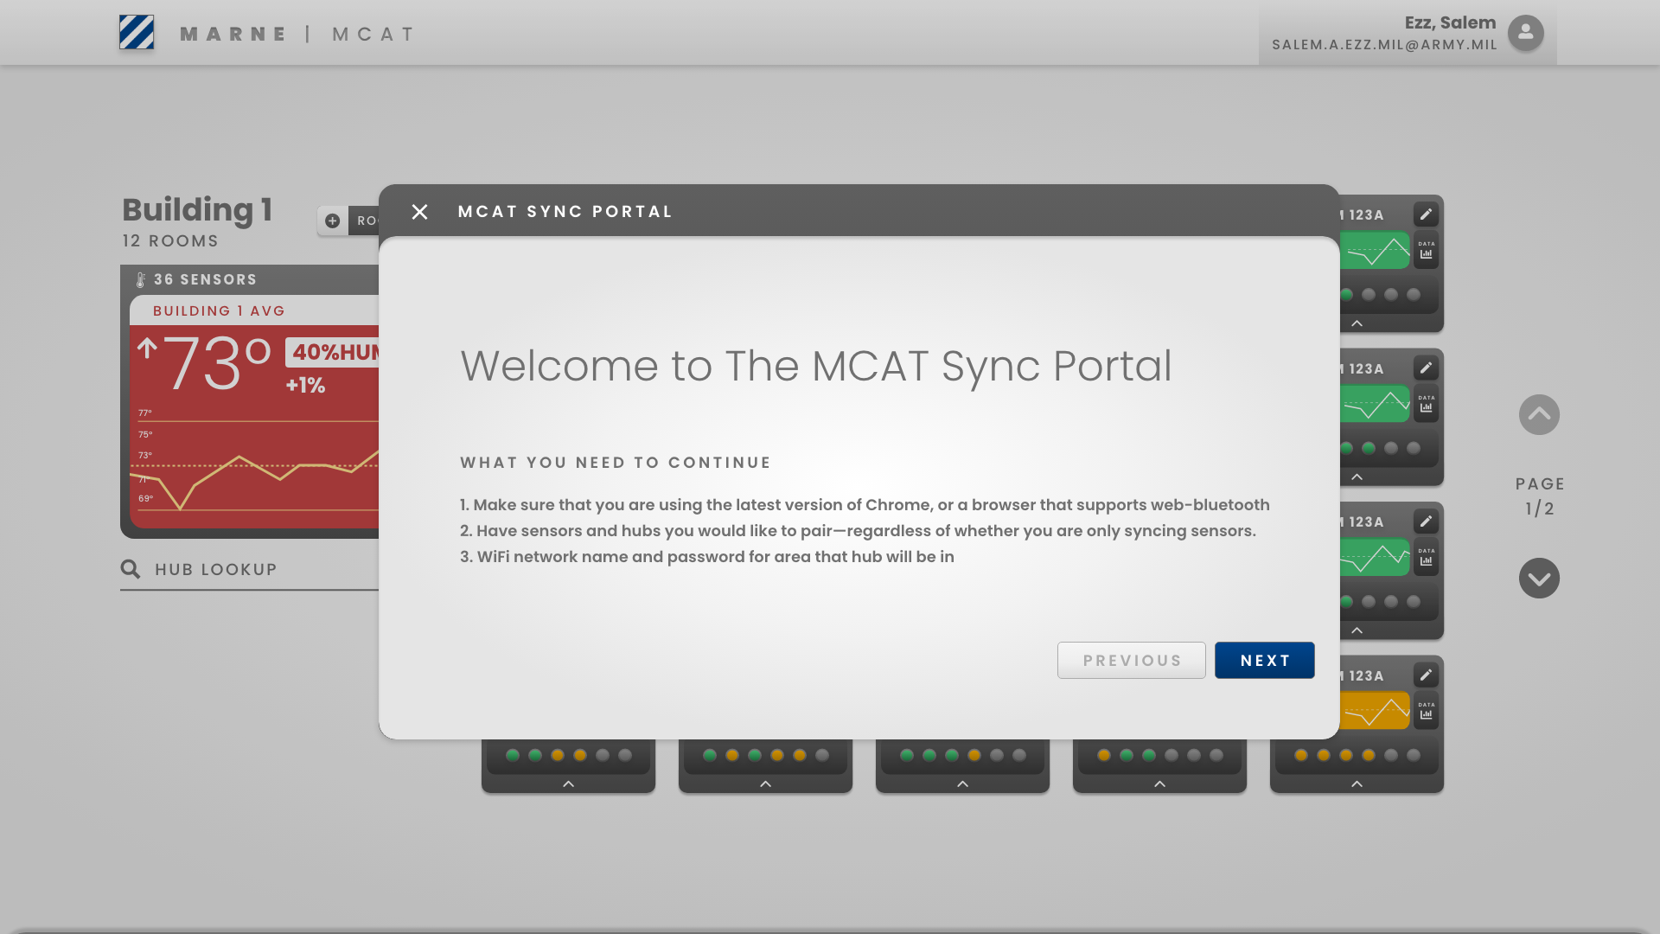Click the 'Building 1' heading
The image size is (1660, 934).
coord(197,209)
